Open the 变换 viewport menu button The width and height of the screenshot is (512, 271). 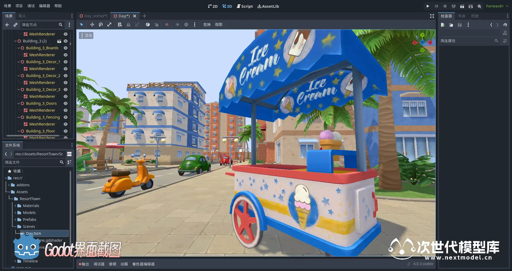(207, 25)
